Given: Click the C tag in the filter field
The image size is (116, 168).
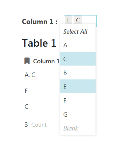Looking at the screenshot, I should (x=78, y=20).
